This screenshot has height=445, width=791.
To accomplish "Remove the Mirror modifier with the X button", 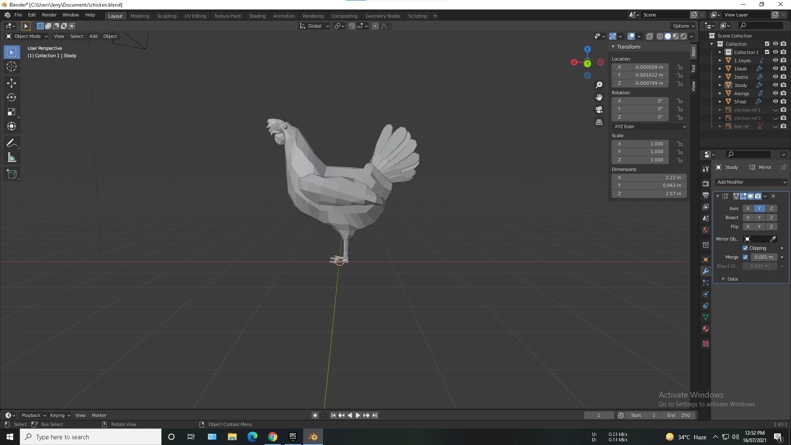I will [773, 196].
